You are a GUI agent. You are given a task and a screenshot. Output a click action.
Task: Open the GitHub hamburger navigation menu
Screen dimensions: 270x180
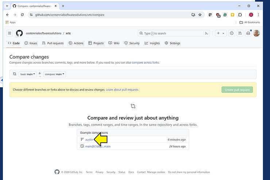point(9,33)
